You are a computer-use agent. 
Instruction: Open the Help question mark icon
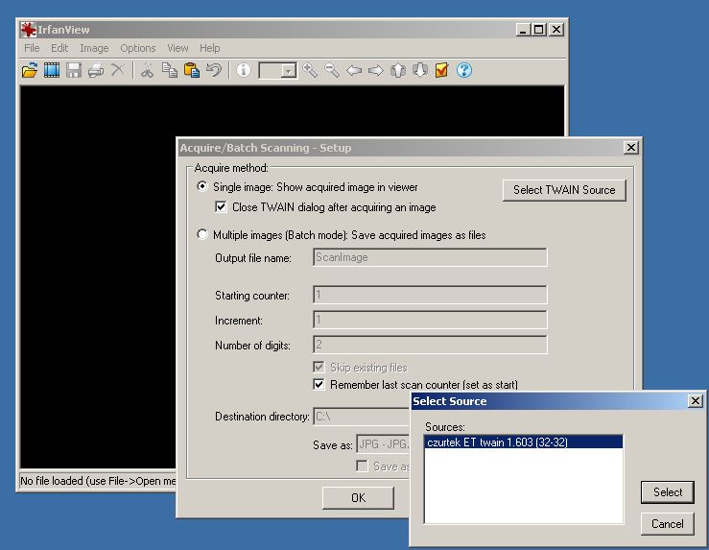pyautogui.click(x=464, y=70)
